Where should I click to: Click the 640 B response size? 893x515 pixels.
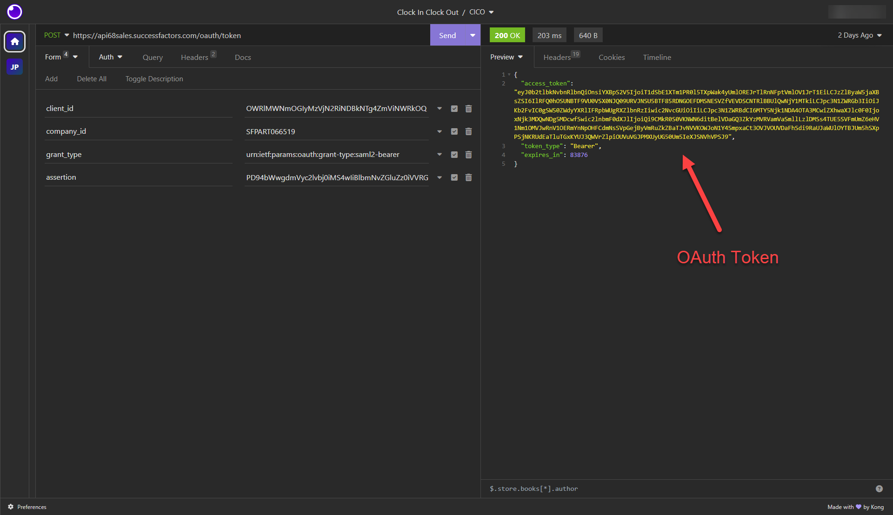(x=588, y=35)
